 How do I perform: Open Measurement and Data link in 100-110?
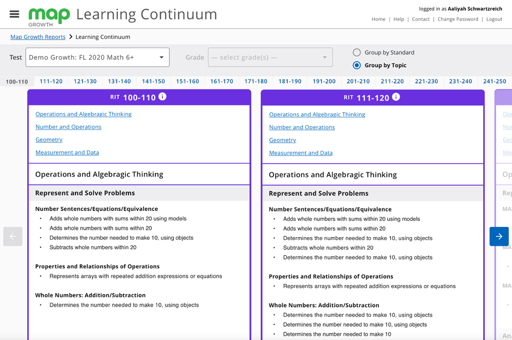[67, 152]
